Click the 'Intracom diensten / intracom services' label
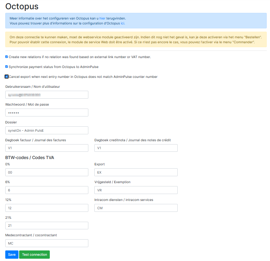The width and height of the screenshot is (270, 261). (124, 200)
